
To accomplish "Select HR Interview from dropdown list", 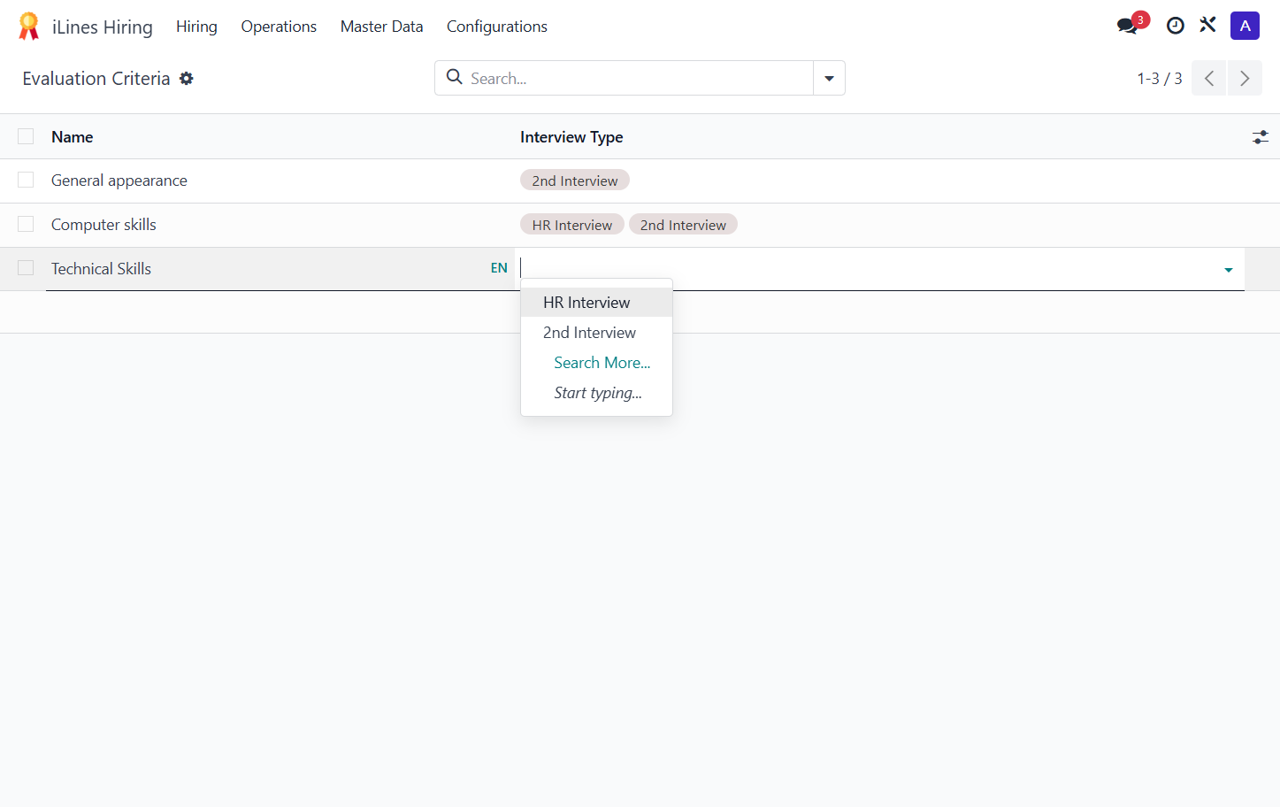I will (596, 303).
